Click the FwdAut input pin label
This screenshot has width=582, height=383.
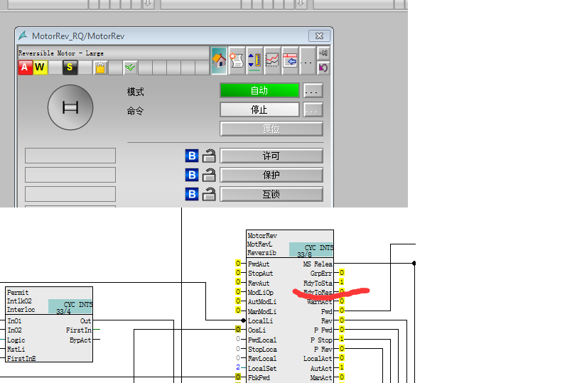pos(259,264)
